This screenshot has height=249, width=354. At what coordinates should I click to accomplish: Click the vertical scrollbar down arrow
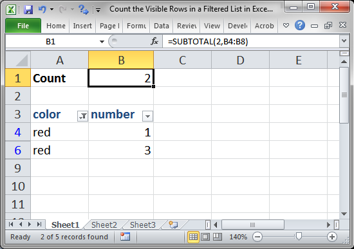click(344, 214)
